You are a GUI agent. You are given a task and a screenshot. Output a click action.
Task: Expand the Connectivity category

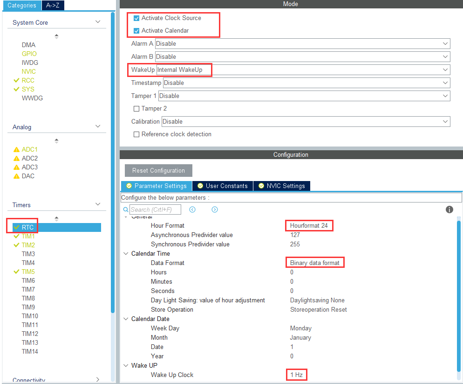click(98, 379)
